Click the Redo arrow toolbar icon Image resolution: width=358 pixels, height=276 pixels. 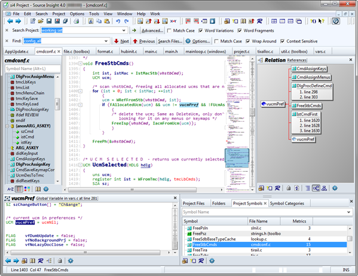click(127, 22)
